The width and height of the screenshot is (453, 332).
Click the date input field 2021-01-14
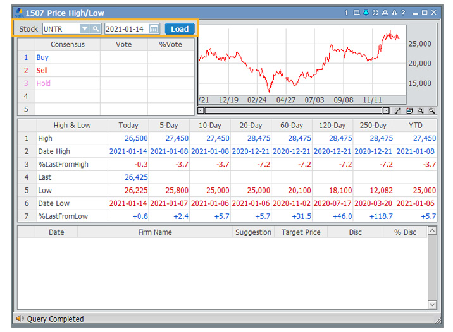pyautogui.click(x=125, y=29)
